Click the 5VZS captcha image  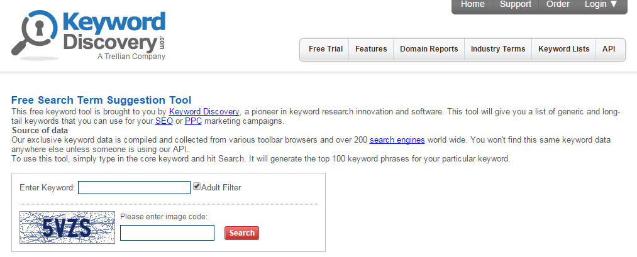[67, 227]
